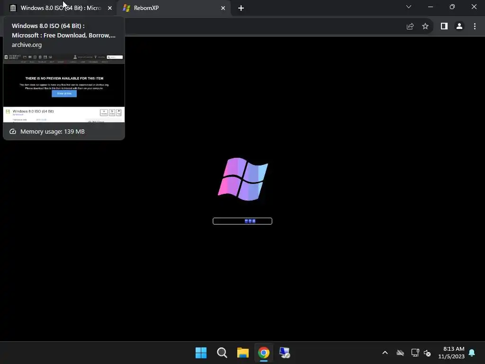Close the Windows 8.0 ISO tab
Image resolution: width=485 pixels, height=364 pixels.
[x=110, y=8]
